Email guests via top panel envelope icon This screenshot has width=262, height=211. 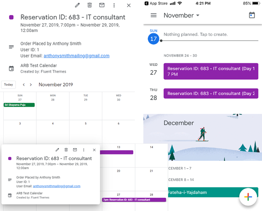pyautogui.click(x=101, y=5)
